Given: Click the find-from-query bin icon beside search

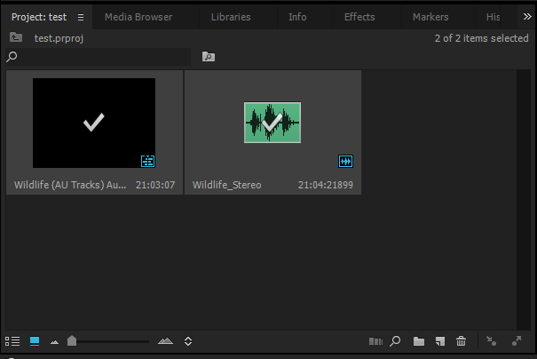Looking at the screenshot, I should [x=209, y=57].
